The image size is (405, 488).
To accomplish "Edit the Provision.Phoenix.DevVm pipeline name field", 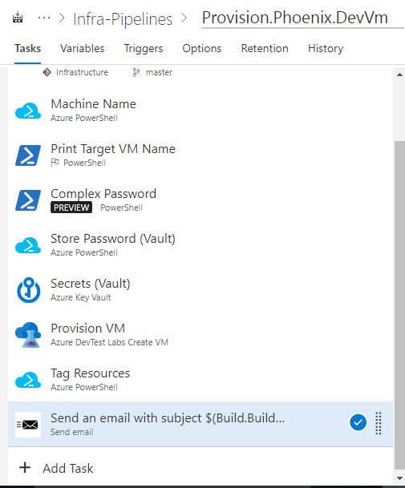I will tap(302, 18).
